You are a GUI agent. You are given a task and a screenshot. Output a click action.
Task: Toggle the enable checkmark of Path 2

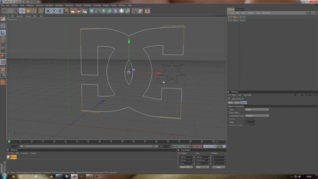[x=244, y=20]
